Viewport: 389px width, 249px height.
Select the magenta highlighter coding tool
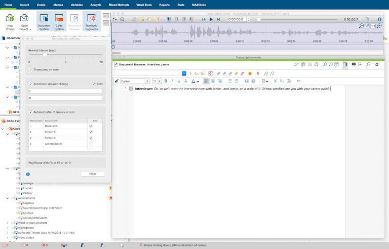pos(243,73)
